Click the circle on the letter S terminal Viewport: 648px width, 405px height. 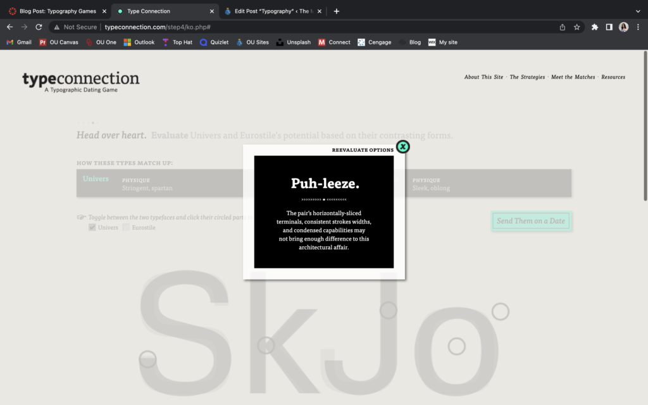(x=147, y=359)
